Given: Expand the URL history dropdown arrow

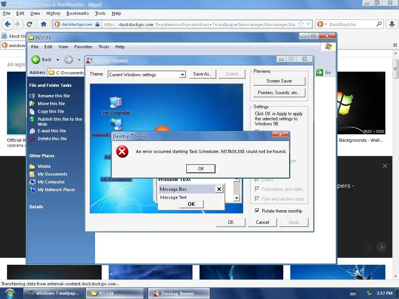Looking at the screenshot, I should tap(309, 25).
